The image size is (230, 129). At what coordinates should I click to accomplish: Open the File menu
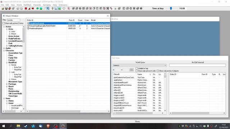tap(3, 5)
